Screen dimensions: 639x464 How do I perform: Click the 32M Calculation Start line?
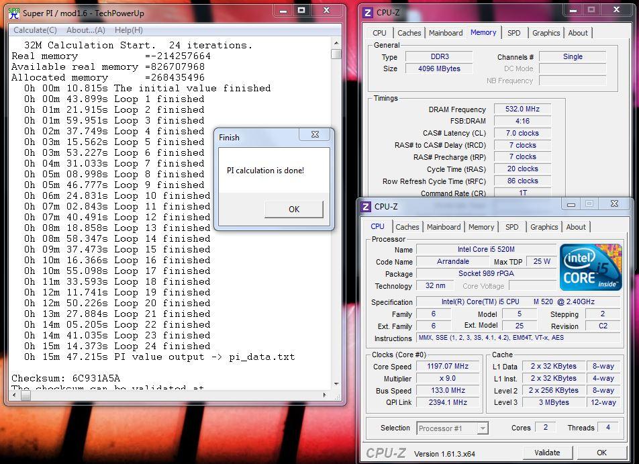pos(138,45)
